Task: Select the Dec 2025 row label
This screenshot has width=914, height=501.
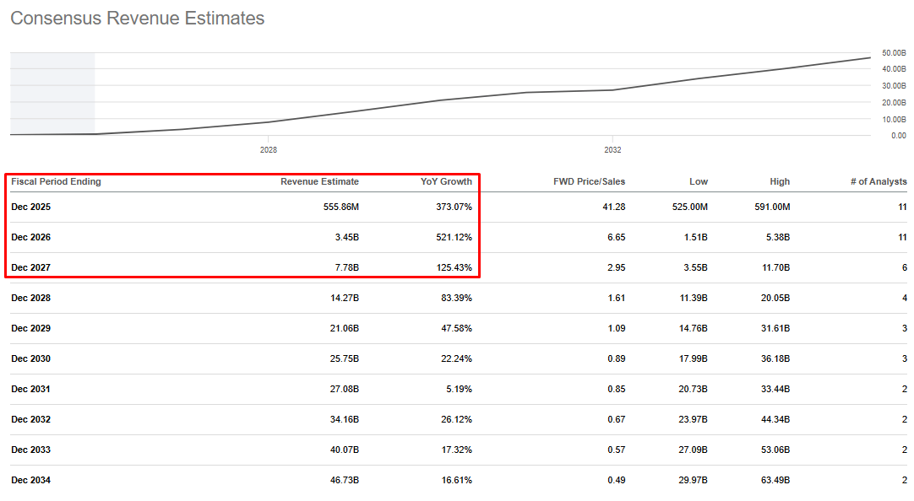Action: (30, 207)
